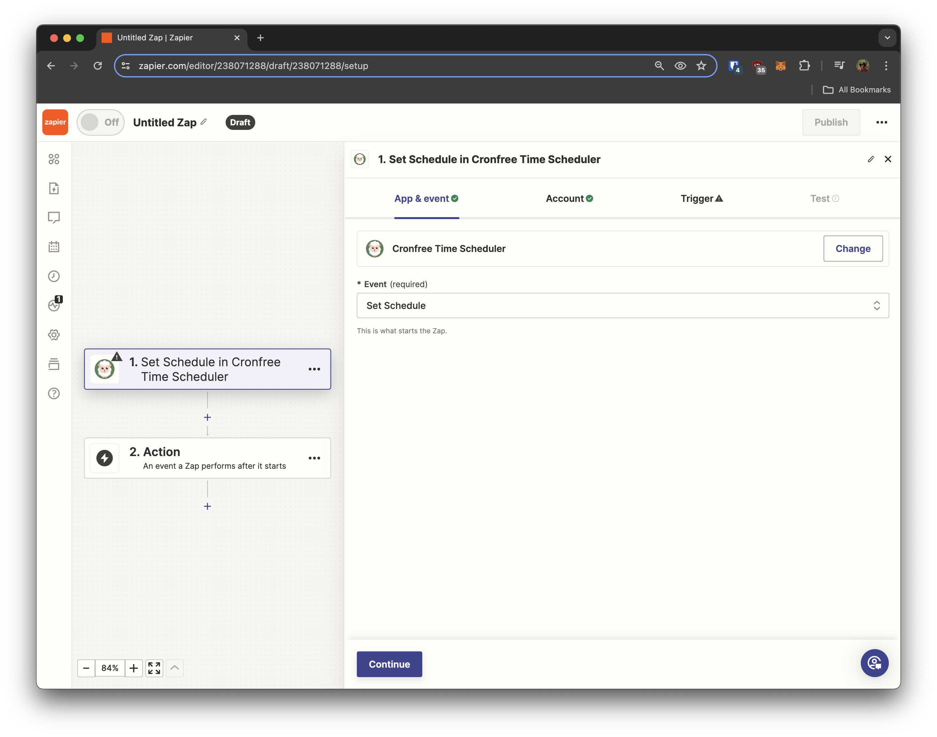Switch to the Test tab
The height and width of the screenshot is (737, 937).
pyautogui.click(x=824, y=199)
